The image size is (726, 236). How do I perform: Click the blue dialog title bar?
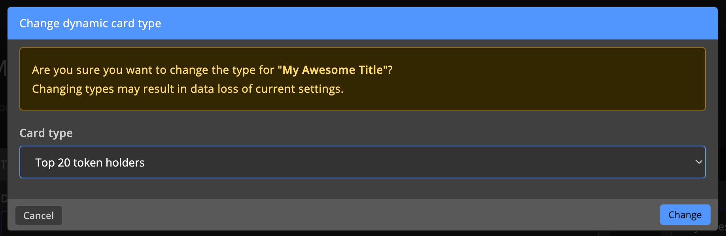[x=362, y=23]
